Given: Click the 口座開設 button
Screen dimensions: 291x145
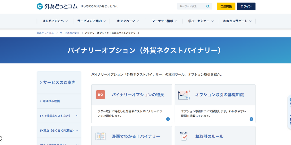Looking at the screenshot, I should pos(226,6).
